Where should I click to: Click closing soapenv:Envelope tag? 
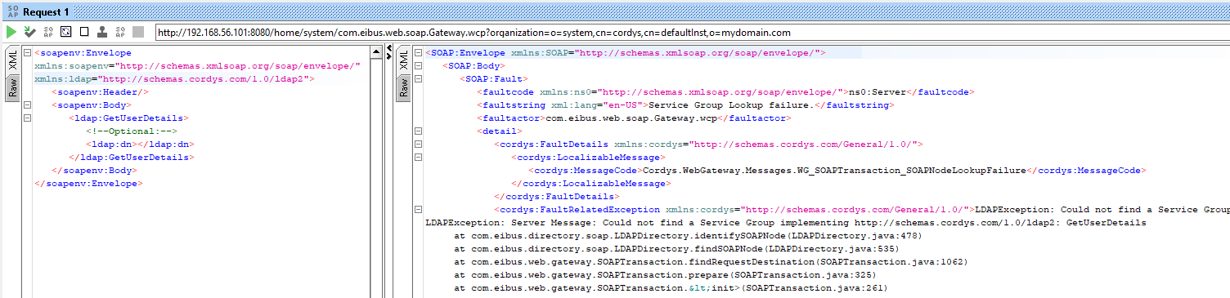[x=88, y=184]
